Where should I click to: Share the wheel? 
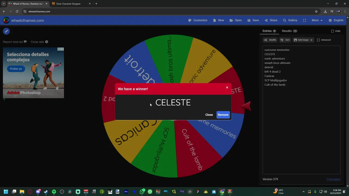pos(271,20)
